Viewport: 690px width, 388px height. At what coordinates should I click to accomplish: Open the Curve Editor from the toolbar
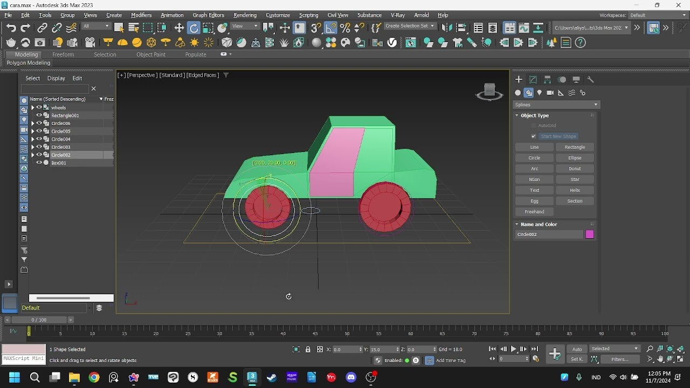(523, 27)
